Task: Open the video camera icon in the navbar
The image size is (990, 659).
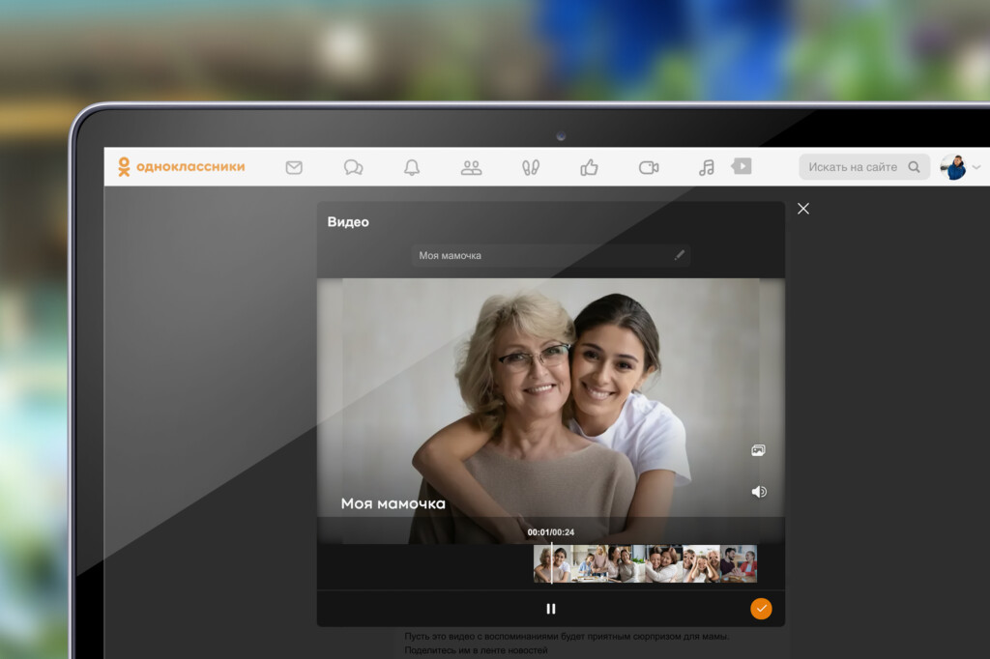Action: [x=649, y=167]
